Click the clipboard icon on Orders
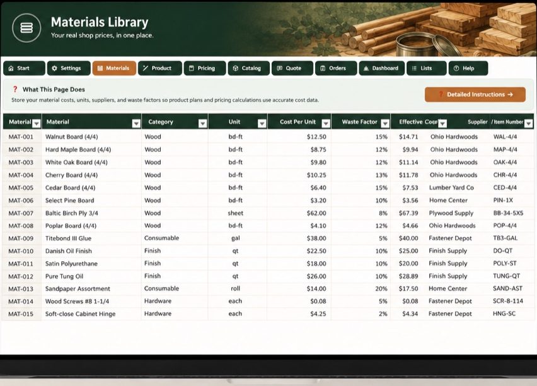 tap(323, 68)
